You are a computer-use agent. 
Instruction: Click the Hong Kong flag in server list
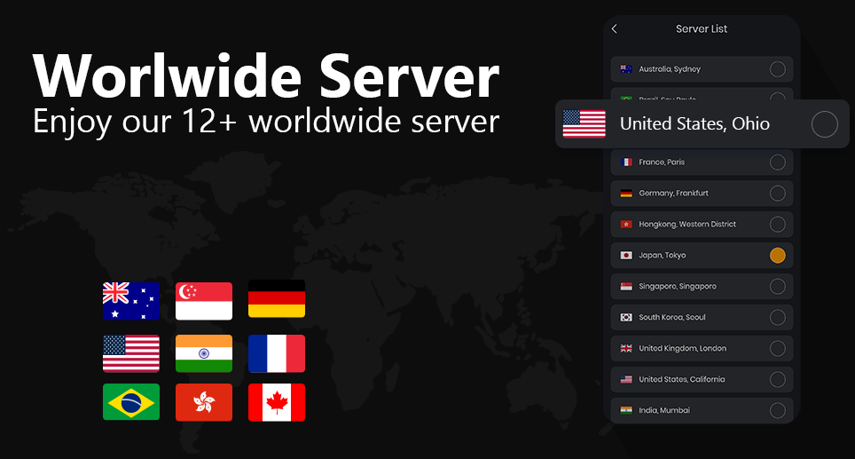pos(626,225)
